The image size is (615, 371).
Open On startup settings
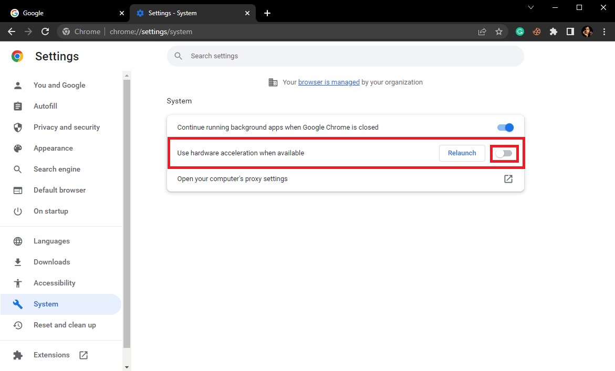(61, 211)
